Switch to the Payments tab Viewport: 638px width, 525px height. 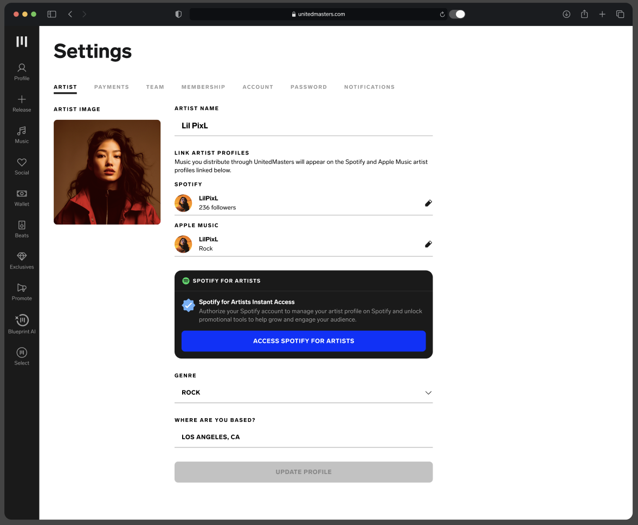pos(112,87)
